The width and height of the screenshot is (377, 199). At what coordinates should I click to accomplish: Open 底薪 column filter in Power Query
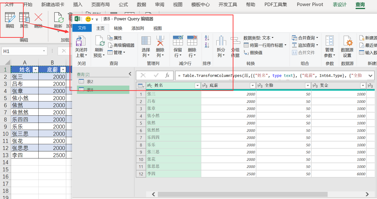click(253, 86)
